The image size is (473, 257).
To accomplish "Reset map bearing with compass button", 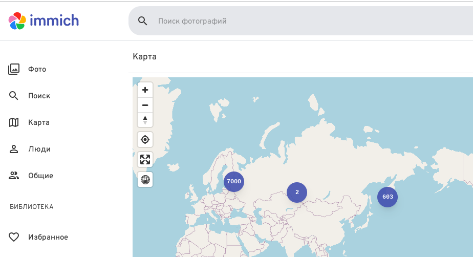I will pos(145,120).
